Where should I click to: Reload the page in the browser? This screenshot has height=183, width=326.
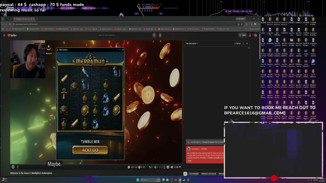point(10,24)
